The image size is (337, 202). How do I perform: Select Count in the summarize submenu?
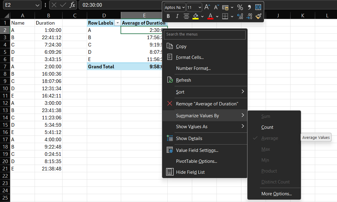(274, 127)
